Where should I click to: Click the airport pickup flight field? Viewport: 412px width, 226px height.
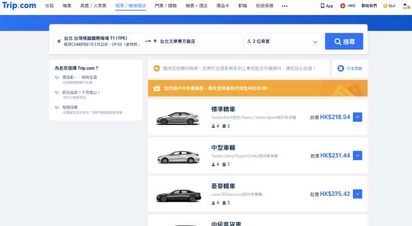pyautogui.click(x=100, y=41)
